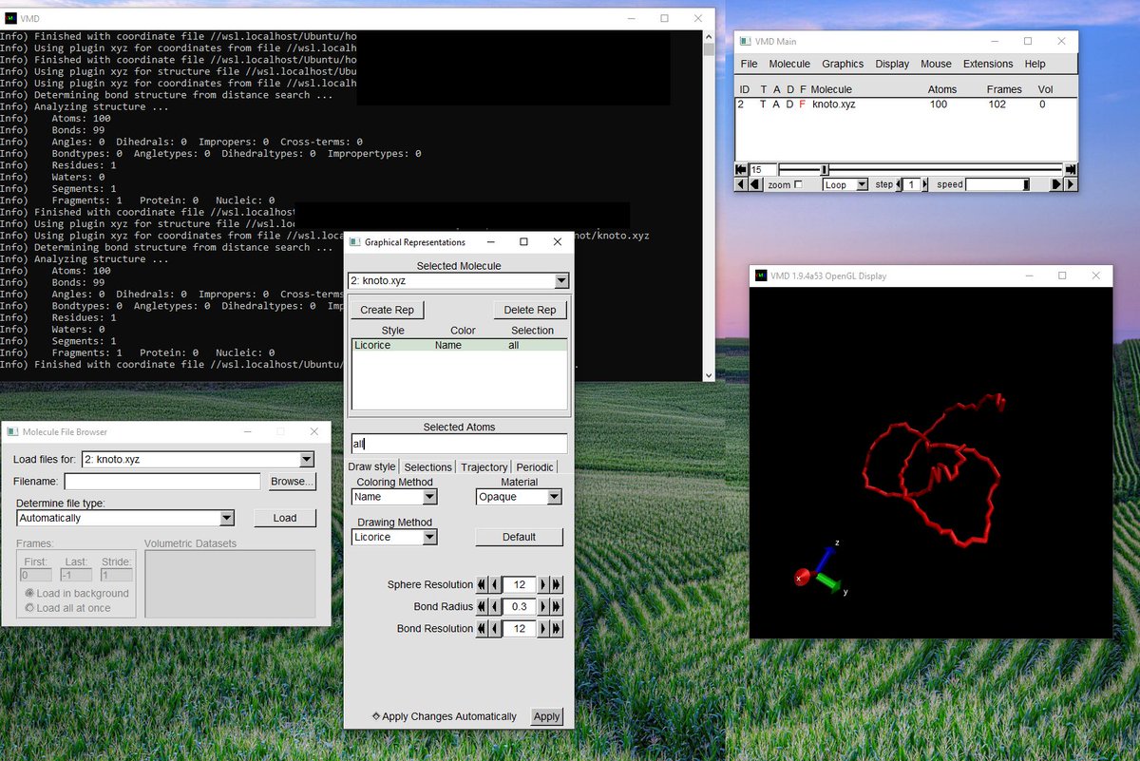The width and height of the screenshot is (1140, 761).
Task: Toggle Apply Changes Automatically option
Action: pyautogui.click(x=446, y=716)
